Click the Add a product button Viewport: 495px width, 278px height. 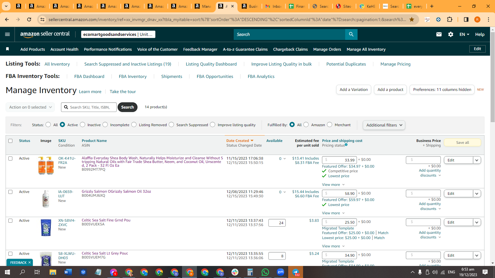click(x=390, y=90)
